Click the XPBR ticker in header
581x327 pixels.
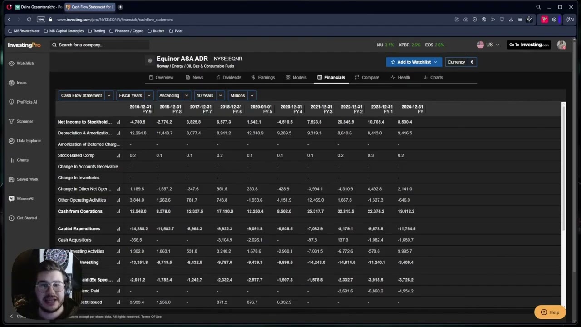[x=409, y=45]
